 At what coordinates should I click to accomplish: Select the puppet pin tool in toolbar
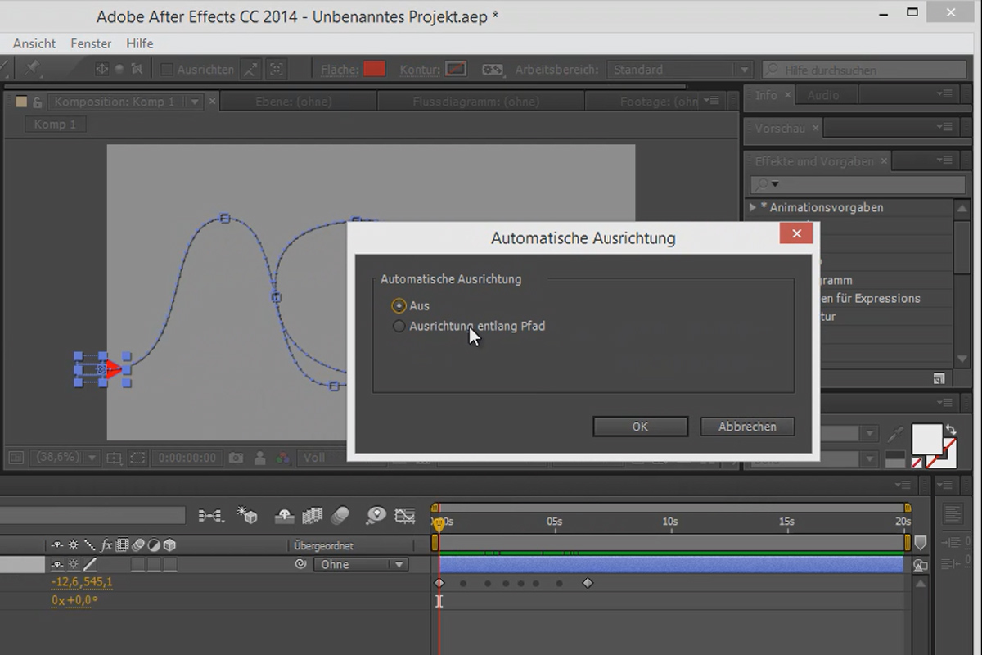point(33,69)
